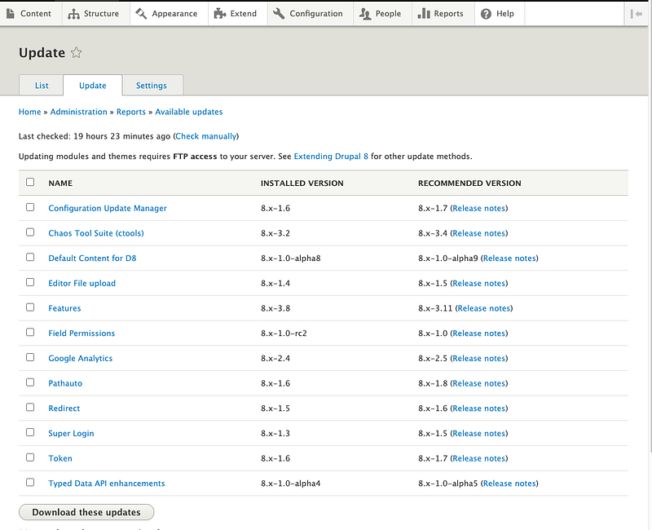Follow Available updates breadcrumb link
The image size is (652, 530).
click(189, 112)
